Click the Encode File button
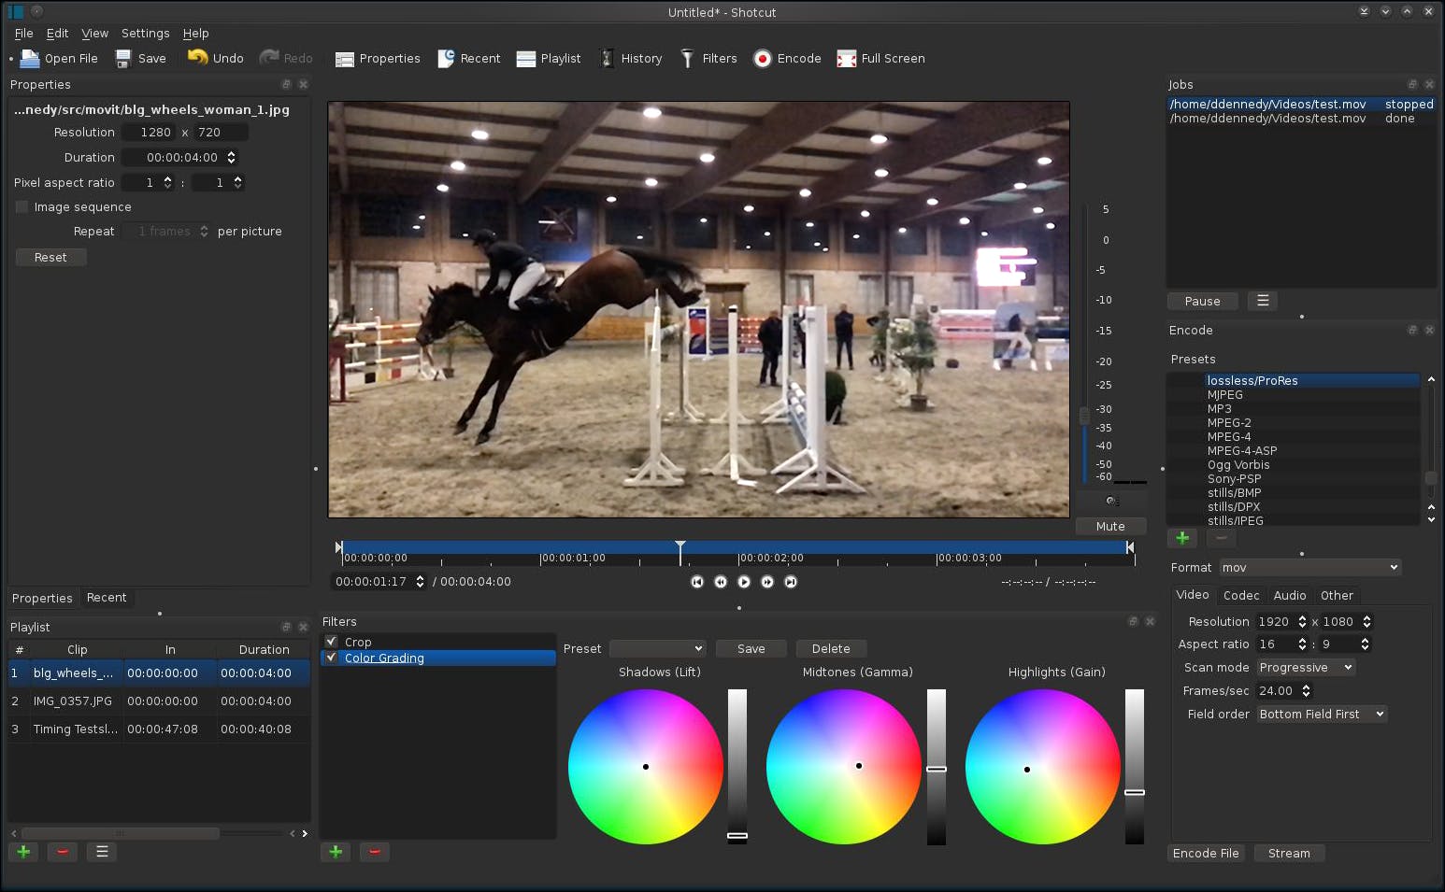 (x=1206, y=854)
